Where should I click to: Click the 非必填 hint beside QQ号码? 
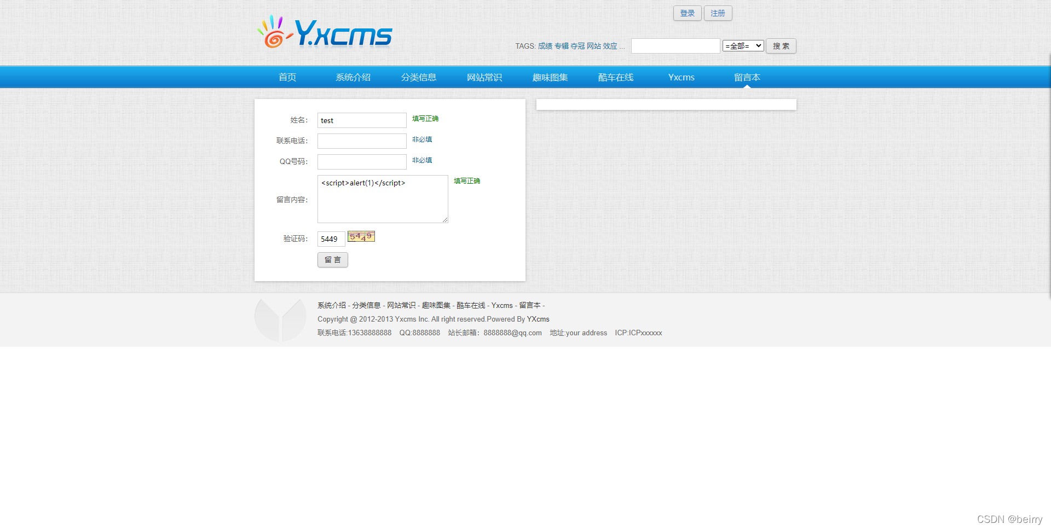click(x=422, y=160)
